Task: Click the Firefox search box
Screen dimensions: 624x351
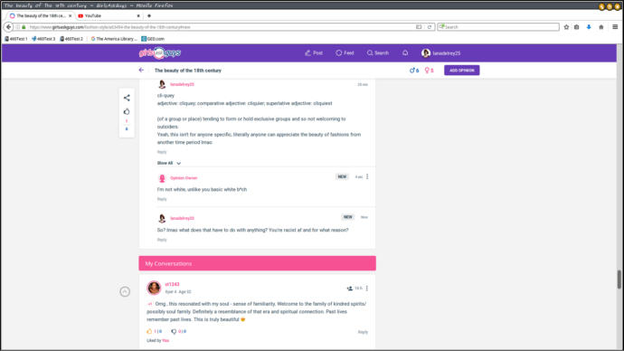Action: tap(498, 27)
